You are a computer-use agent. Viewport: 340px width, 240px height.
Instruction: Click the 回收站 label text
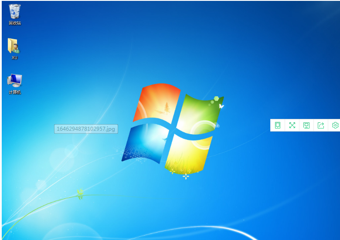[x=15, y=23]
